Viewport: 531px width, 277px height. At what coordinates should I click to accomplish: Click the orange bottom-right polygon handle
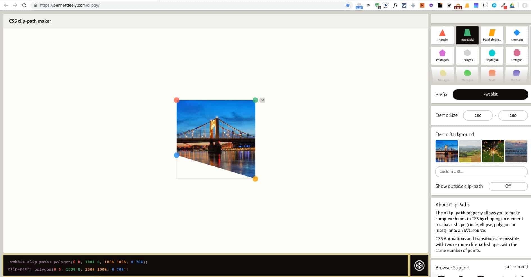(255, 179)
